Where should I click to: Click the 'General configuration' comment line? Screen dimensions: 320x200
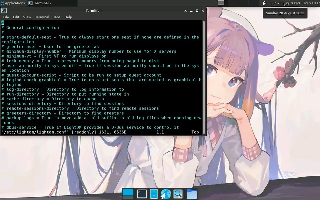click(30, 28)
